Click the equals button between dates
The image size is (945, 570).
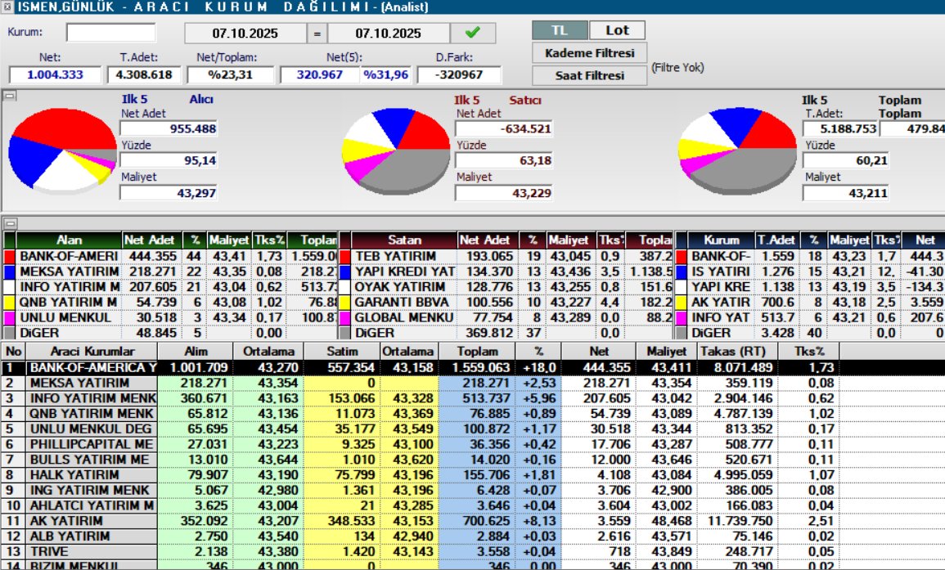[317, 34]
